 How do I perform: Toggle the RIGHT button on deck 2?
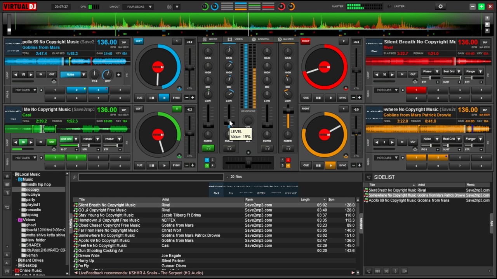coord(306,41)
